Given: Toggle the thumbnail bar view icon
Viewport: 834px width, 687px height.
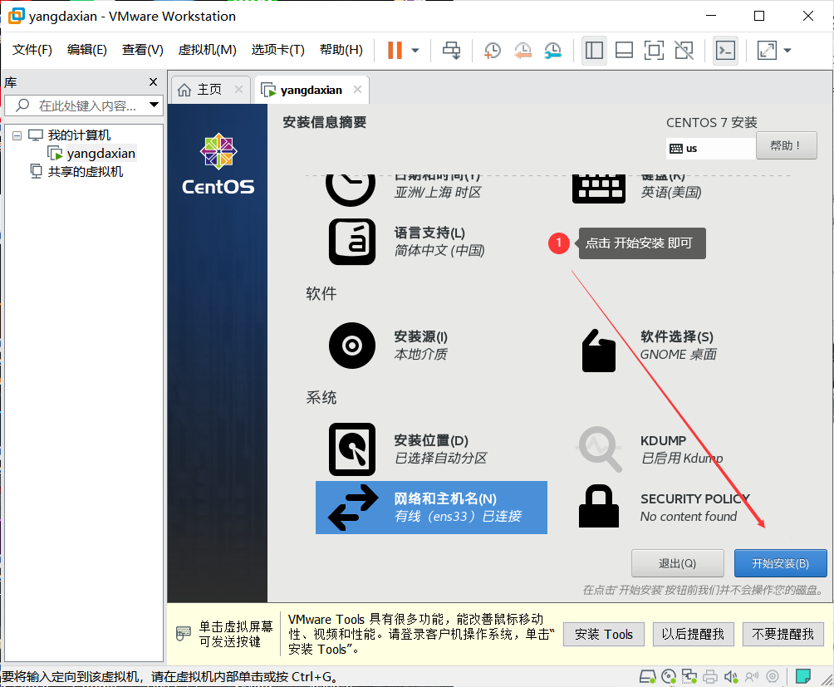Looking at the screenshot, I should [624, 51].
